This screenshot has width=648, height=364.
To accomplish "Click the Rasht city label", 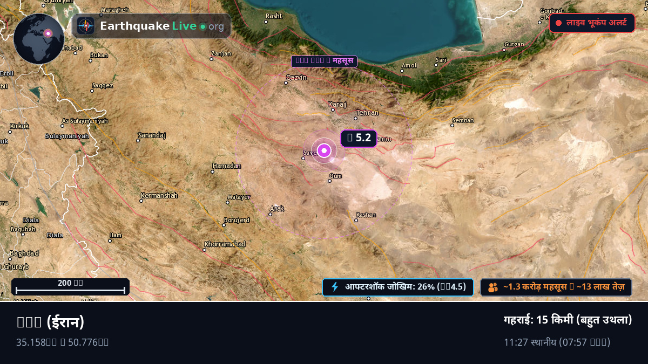I will pos(274,16).
